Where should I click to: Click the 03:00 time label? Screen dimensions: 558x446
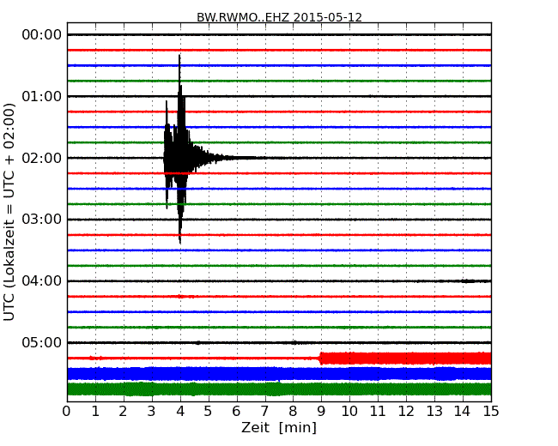click(42, 220)
